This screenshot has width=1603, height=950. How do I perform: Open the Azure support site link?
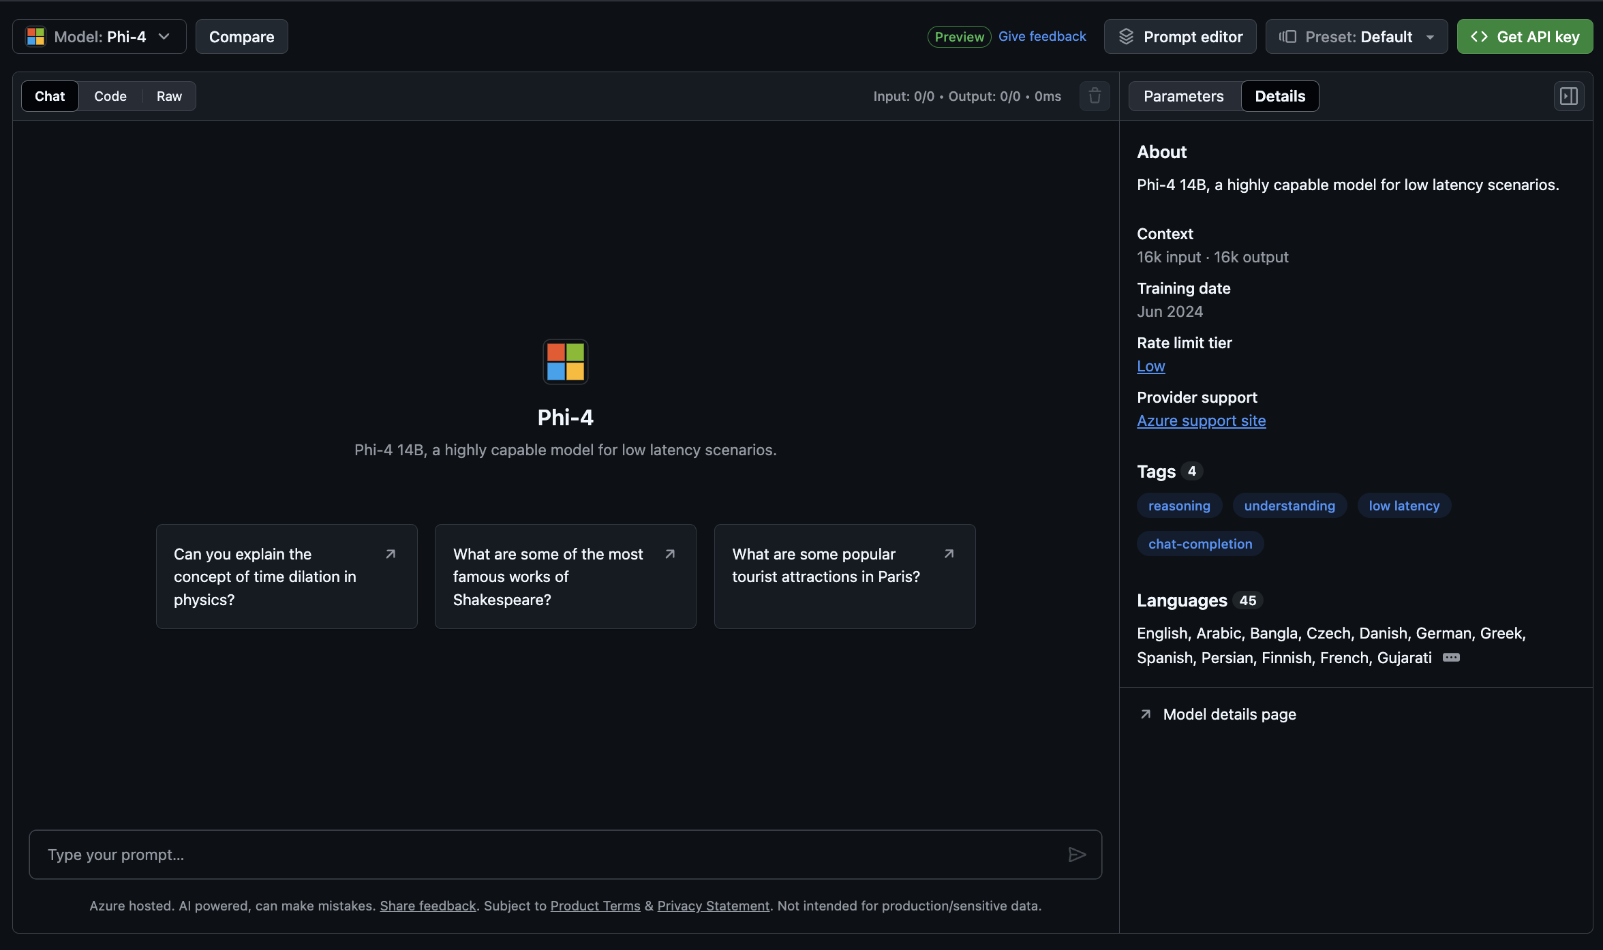[x=1201, y=420]
